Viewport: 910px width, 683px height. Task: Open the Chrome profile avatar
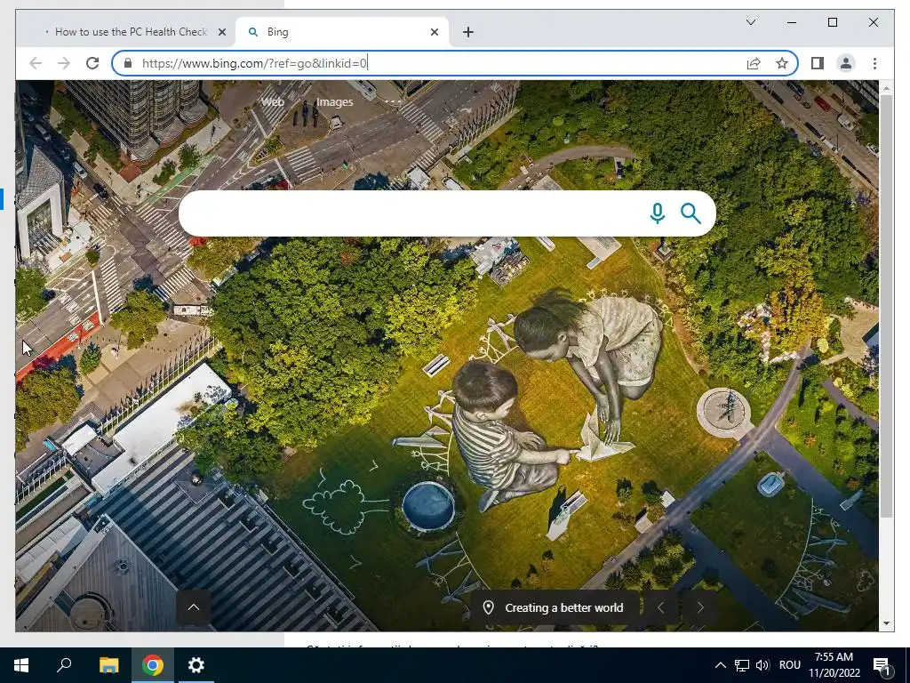coord(846,63)
